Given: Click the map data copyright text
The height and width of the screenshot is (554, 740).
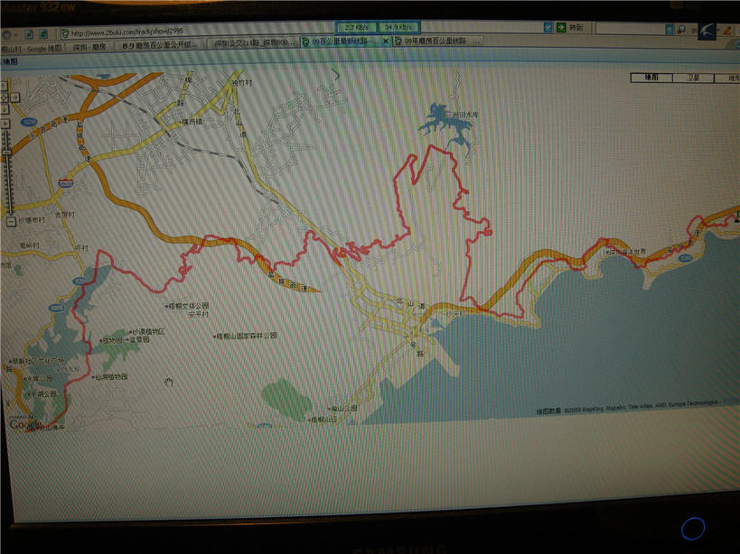Looking at the screenshot, I should pos(628,407).
